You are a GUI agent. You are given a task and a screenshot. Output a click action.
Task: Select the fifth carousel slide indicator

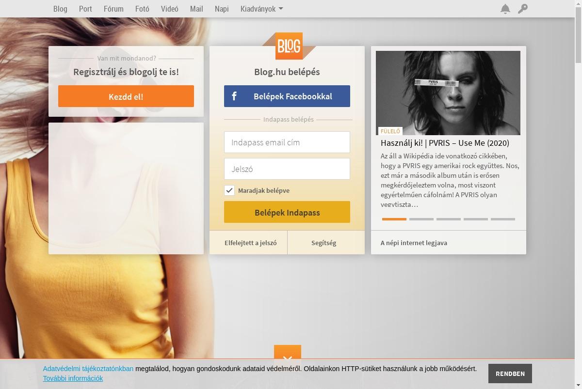[x=503, y=219]
